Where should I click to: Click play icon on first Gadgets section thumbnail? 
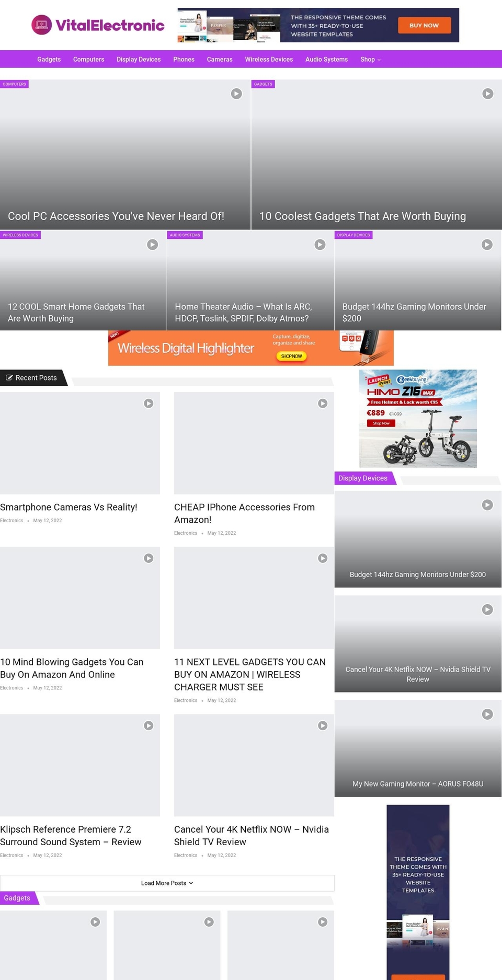coord(95,922)
